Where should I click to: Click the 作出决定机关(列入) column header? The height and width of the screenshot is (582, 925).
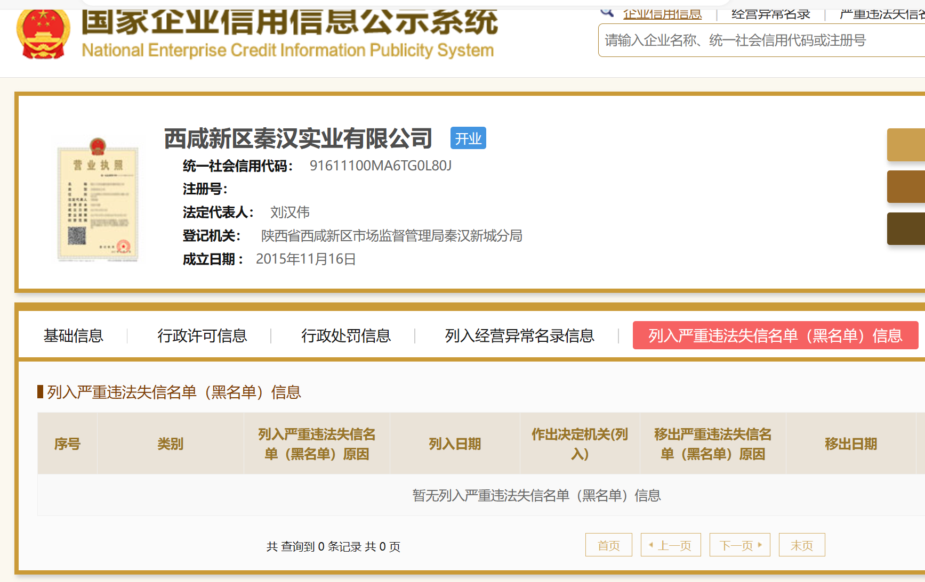click(580, 444)
